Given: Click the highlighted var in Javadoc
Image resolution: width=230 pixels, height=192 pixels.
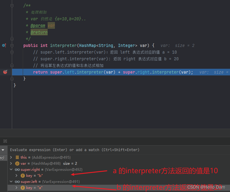Looking at the screenshot, I should (x=51, y=26).
